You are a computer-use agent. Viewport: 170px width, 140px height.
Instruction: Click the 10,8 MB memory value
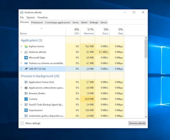pyautogui.click(x=89, y=110)
